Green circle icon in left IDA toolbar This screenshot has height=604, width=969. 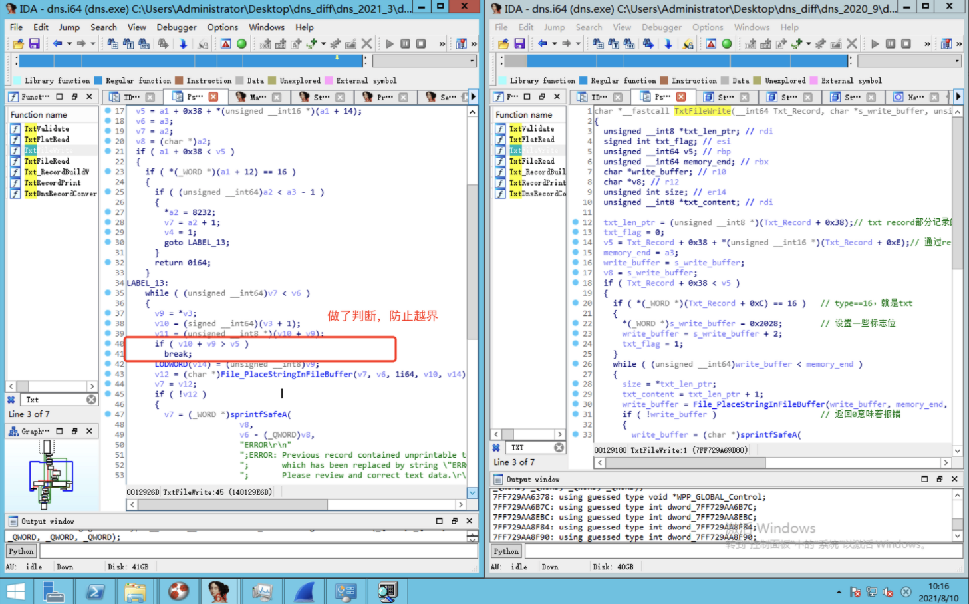pyautogui.click(x=241, y=44)
